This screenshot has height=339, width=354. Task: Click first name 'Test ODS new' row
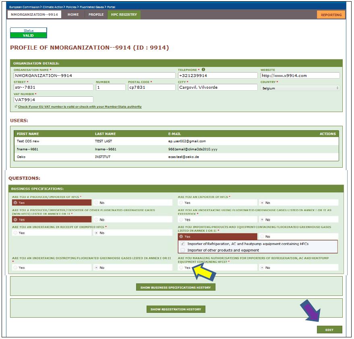click(x=28, y=141)
